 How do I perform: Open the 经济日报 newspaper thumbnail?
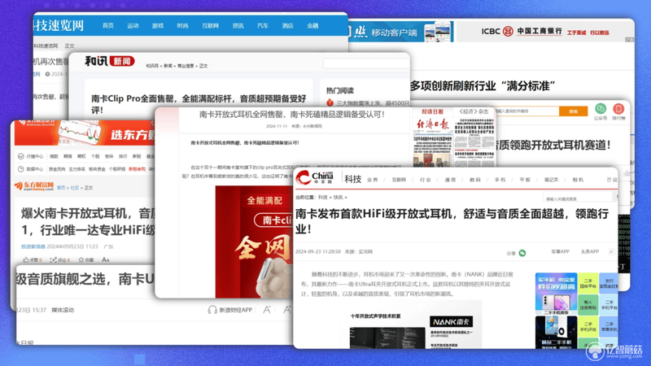click(454, 142)
